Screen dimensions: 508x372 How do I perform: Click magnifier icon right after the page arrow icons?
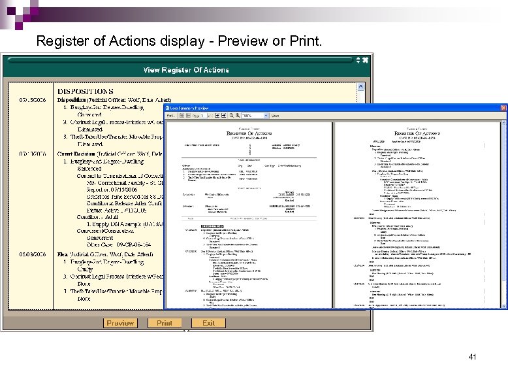point(232,116)
